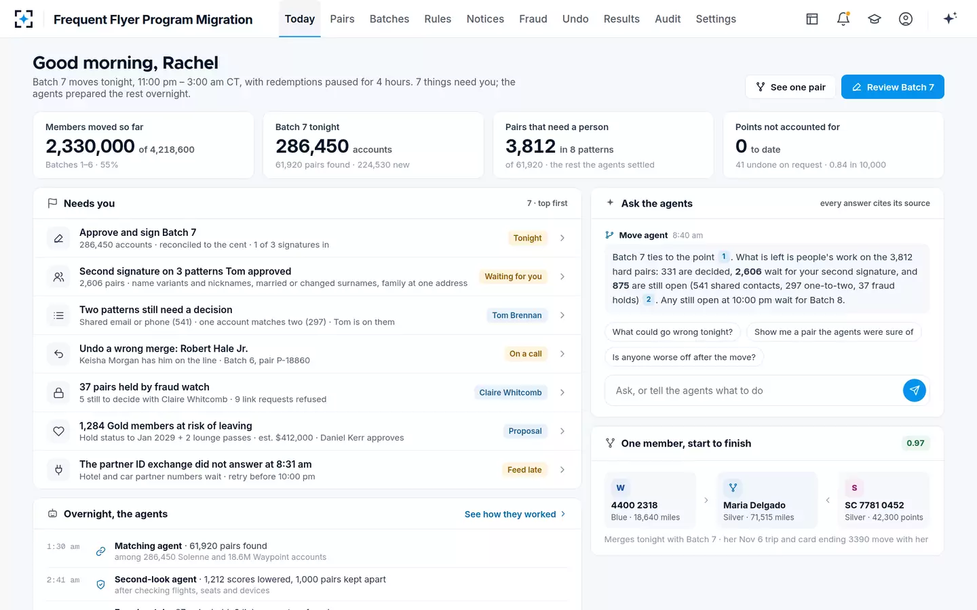This screenshot has width=977, height=610.
Task: Click 'Show me a pair the agents were sure of'
Action: [x=834, y=332]
